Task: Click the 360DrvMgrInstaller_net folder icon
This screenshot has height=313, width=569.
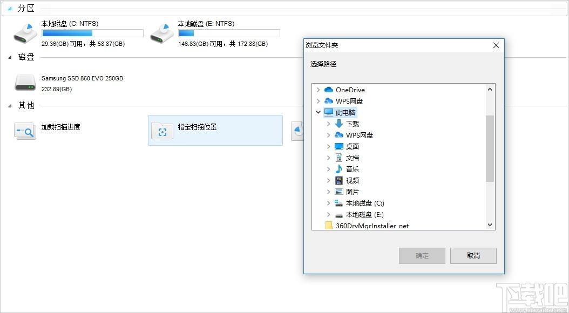Action: point(329,226)
